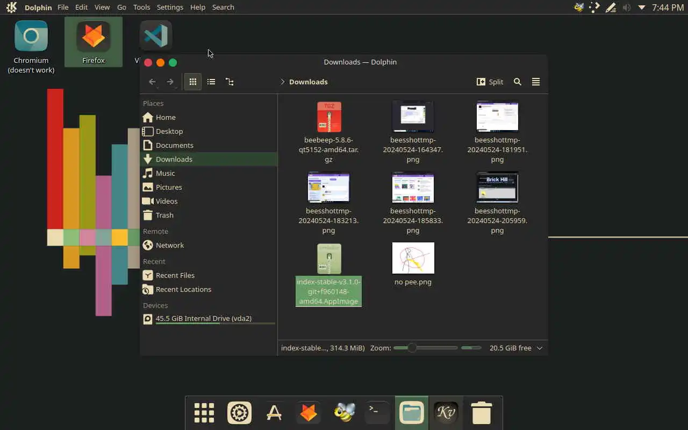
Task: Launch Firefox from the dock
Action: 309,413
